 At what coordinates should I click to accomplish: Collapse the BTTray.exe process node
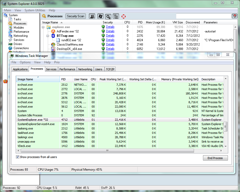(48, 36)
